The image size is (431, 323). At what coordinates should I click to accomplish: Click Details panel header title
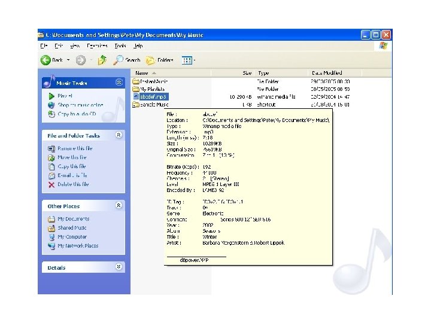point(56,268)
